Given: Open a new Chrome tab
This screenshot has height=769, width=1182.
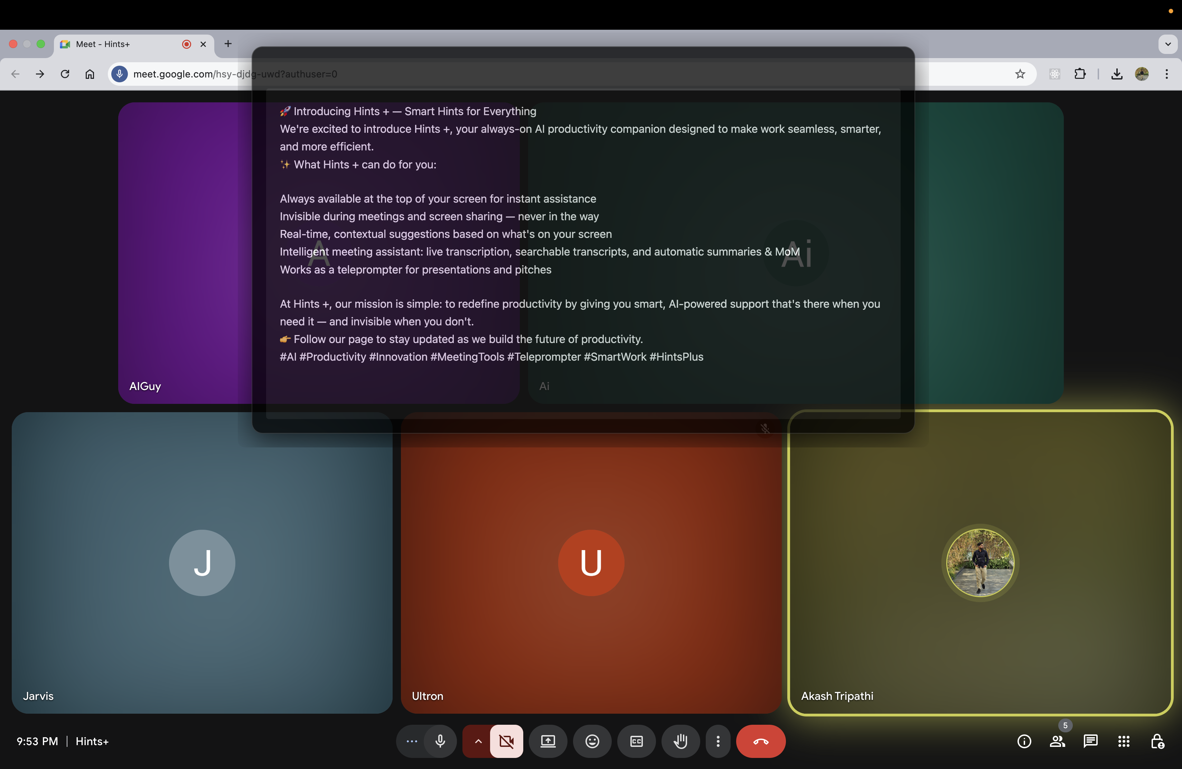Looking at the screenshot, I should coord(228,44).
